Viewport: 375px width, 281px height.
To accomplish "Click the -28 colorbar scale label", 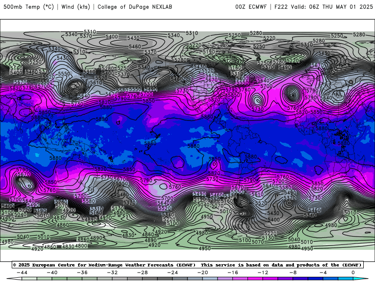I will [142, 273].
